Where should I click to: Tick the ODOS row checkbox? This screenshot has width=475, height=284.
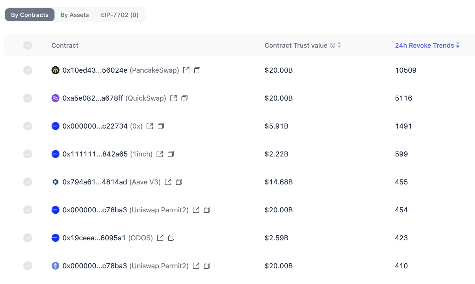28,238
